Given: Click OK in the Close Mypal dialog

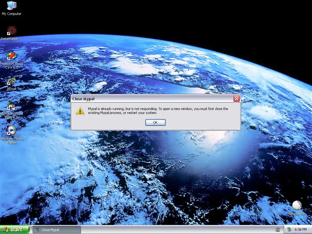Looking at the screenshot, I should tap(155, 122).
